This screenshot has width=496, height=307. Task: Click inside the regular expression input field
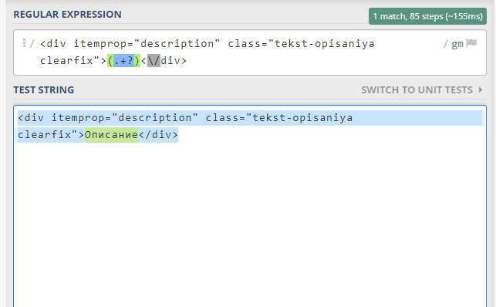(250, 52)
